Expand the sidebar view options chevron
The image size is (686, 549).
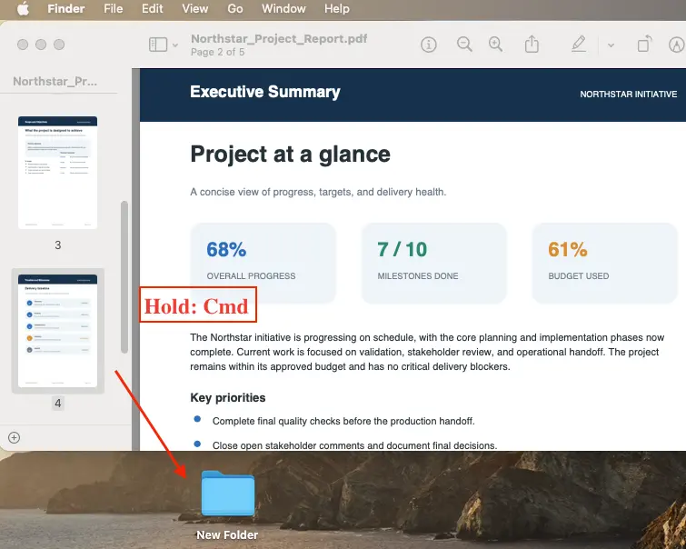tap(175, 45)
